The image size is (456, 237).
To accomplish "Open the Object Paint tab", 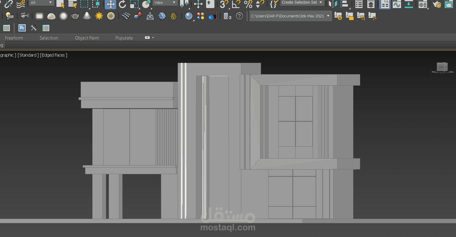I will tap(87, 38).
